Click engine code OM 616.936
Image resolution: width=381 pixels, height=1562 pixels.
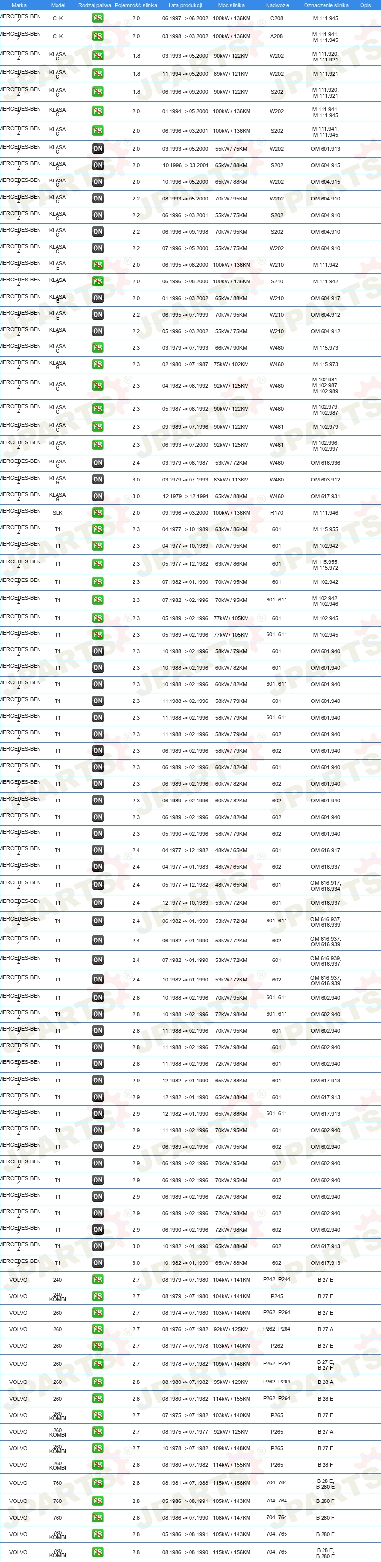(326, 462)
